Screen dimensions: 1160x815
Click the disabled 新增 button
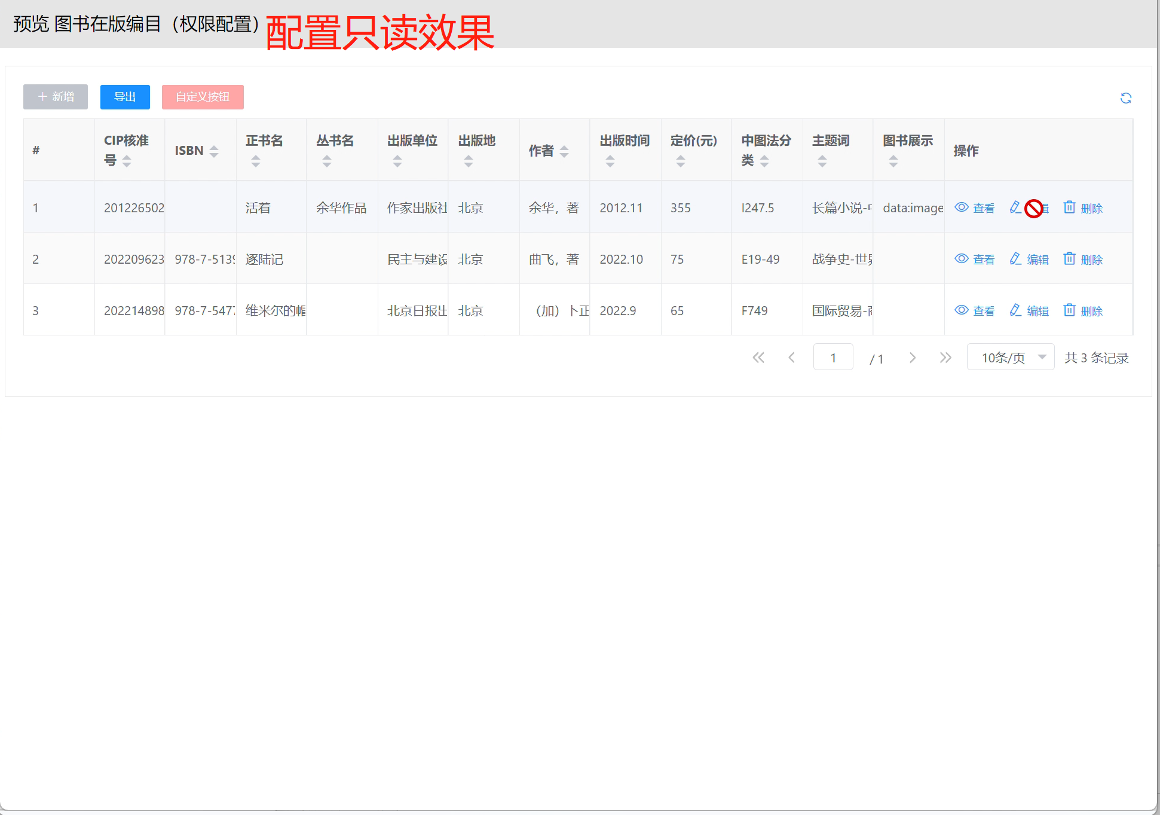56,97
